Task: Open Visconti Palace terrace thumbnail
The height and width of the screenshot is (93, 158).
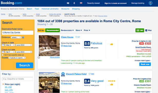Action: tap(49, 82)
